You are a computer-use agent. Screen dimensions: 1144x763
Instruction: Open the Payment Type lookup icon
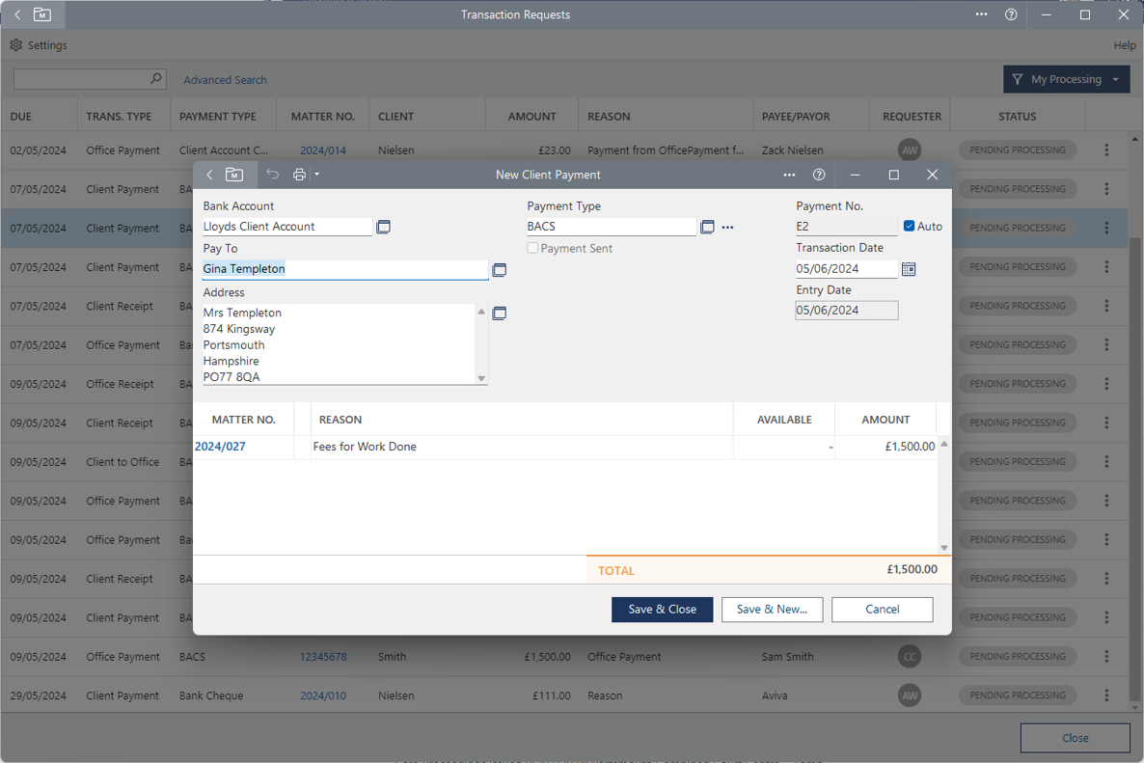point(707,227)
